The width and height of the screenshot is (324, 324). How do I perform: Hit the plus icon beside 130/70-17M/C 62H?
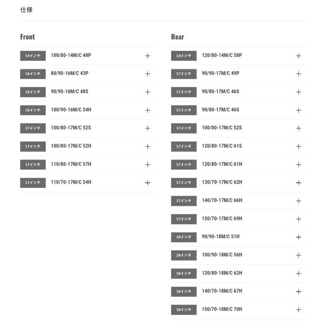tap(299, 183)
